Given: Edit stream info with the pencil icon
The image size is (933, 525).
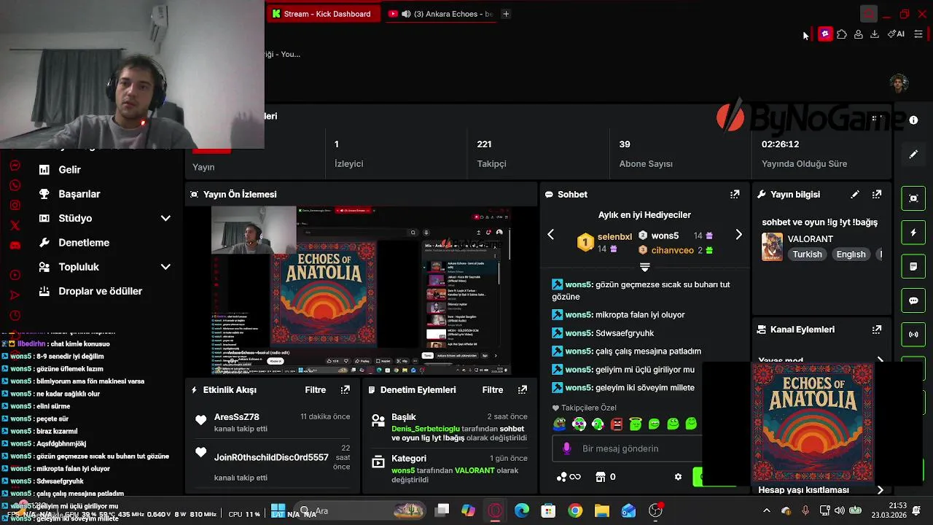Looking at the screenshot, I should pos(855,195).
